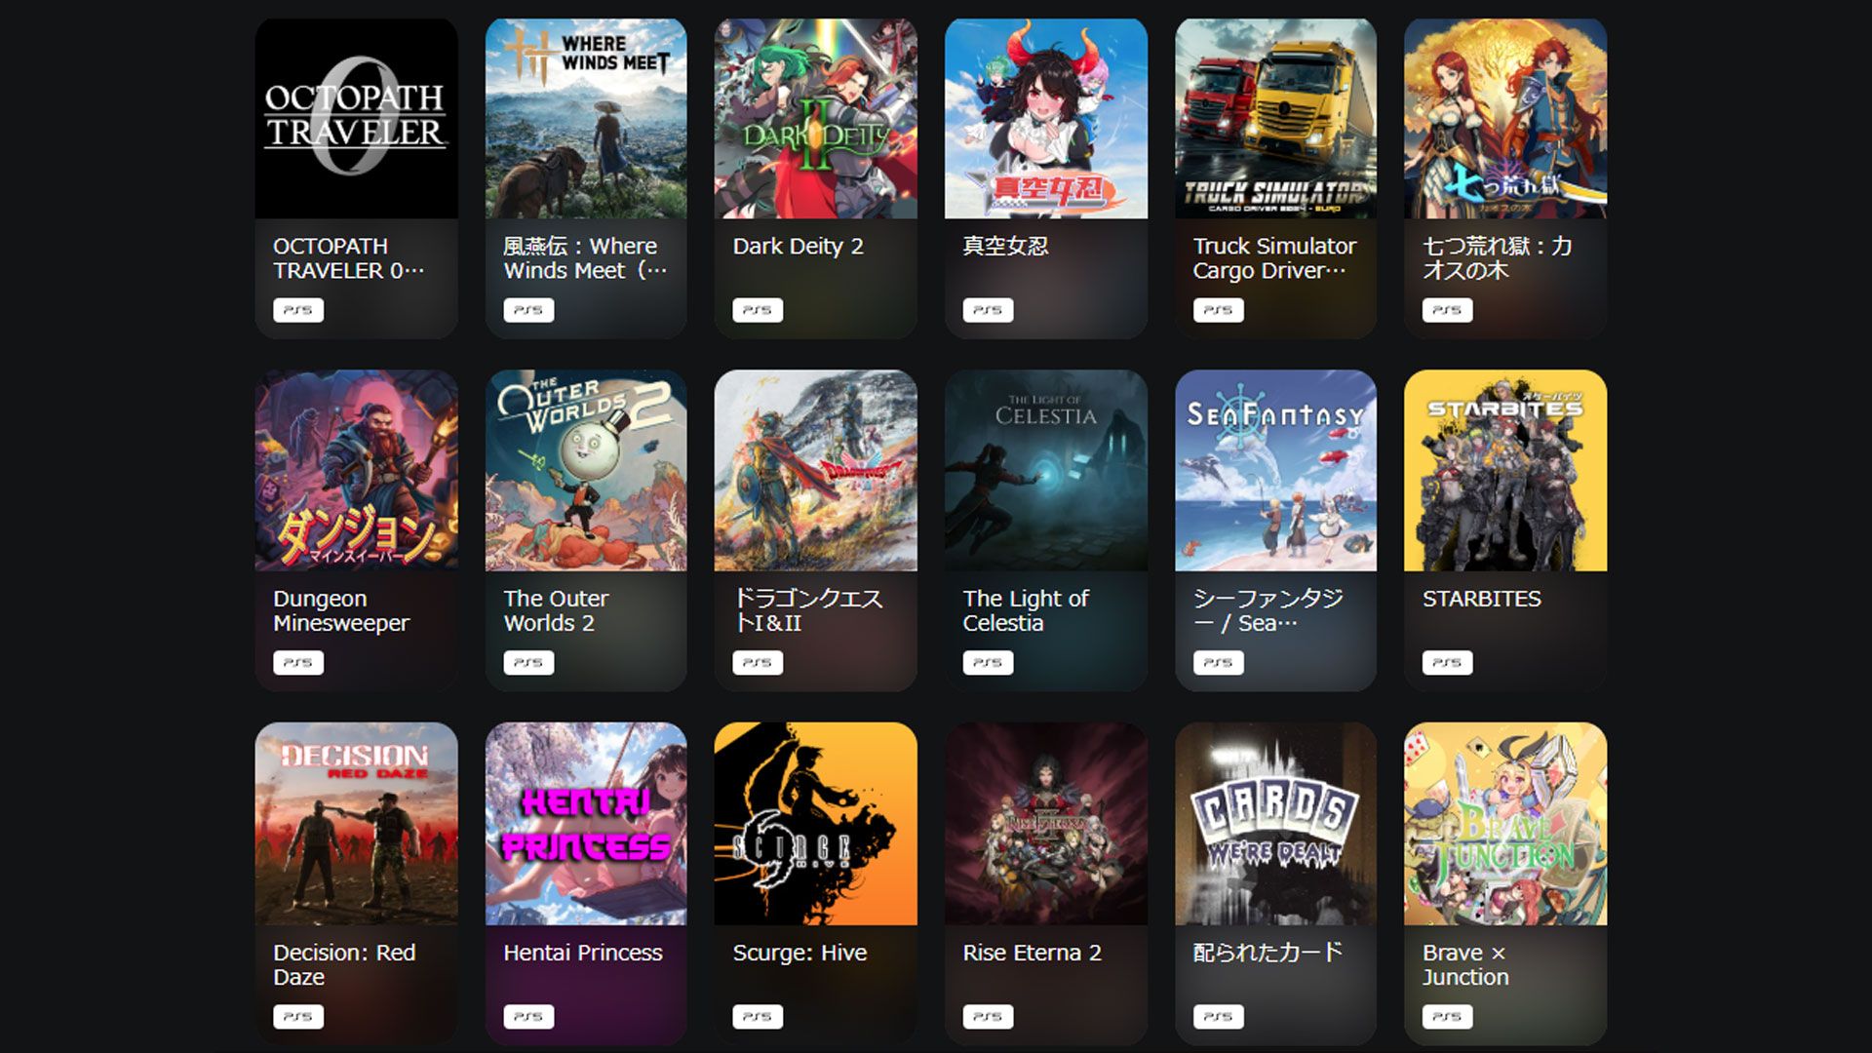The width and height of the screenshot is (1872, 1053).
Task: Click the STARBITES PS5 platform badge
Action: 1447,663
